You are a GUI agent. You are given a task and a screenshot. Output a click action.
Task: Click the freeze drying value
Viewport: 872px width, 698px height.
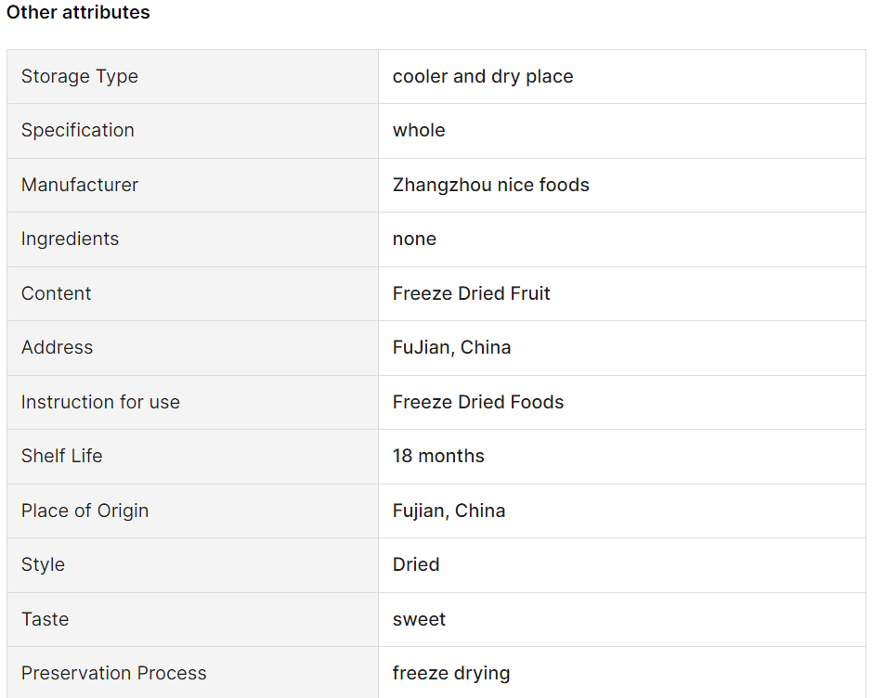(x=451, y=674)
